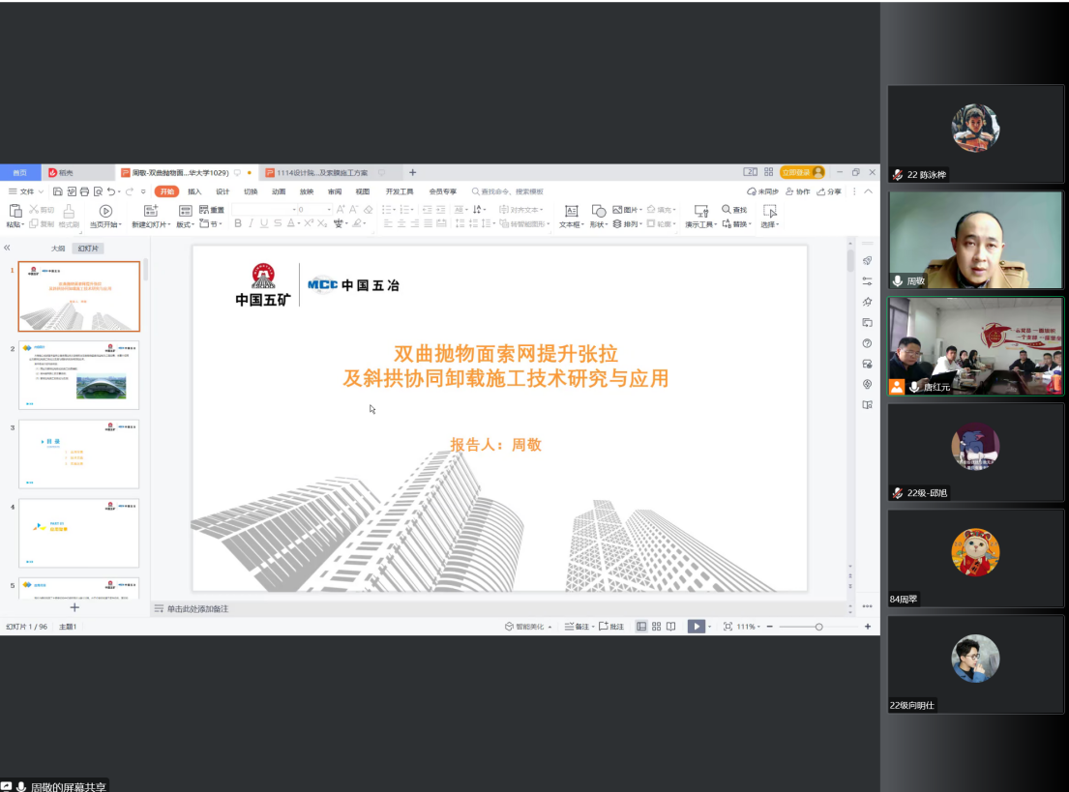The width and height of the screenshot is (1069, 792).
Task: Open the 文件 menu dropdown arrow
Action: coord(41,191)
